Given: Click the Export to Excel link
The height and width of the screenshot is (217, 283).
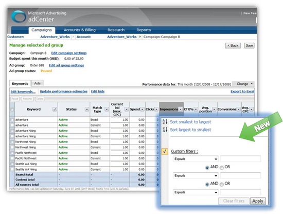Looking at the screenshot, I should click(x=242, y=92).
